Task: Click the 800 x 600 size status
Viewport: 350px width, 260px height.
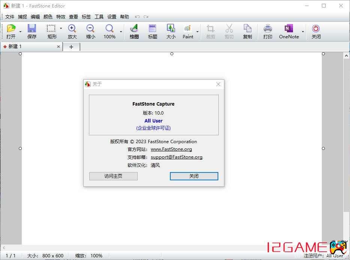Action: pos(53,255)
